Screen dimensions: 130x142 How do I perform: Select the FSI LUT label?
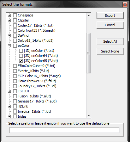24,91
